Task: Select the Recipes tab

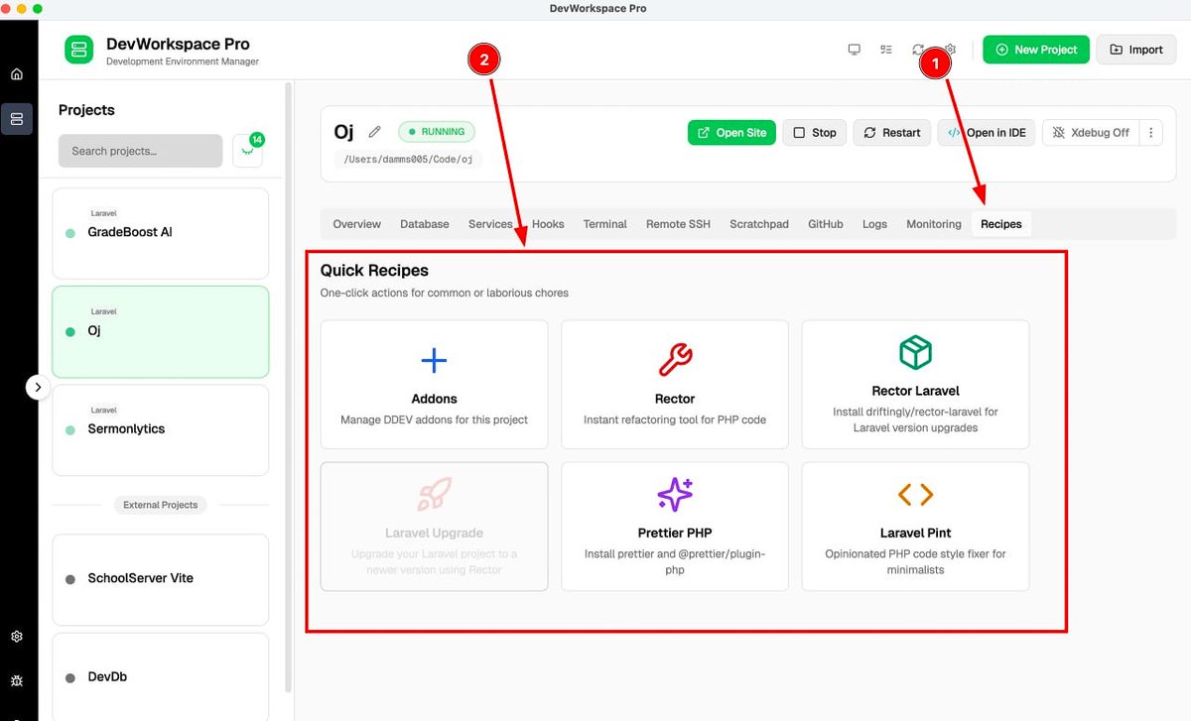Action: pyautogui.click(x=1001, y=224)
